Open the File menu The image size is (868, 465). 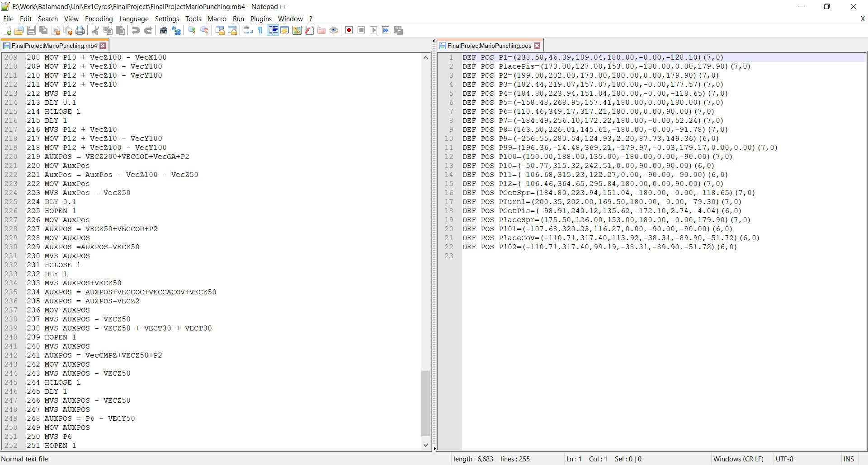click(x=8, y=19)
